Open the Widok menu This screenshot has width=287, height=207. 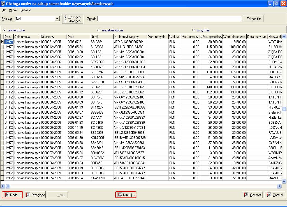[x=13, y=10]
